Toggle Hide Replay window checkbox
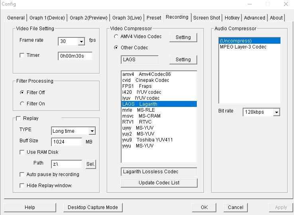Viewport: 294px width, 215px height. point(22,186)
